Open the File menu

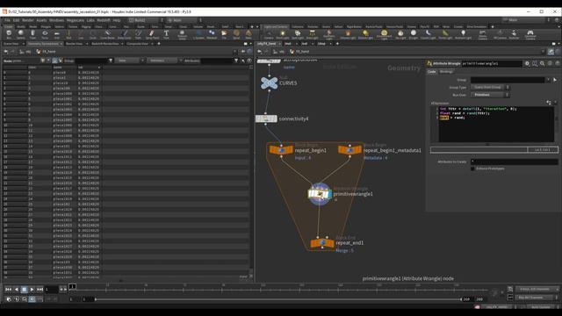click(x=7, y=20)
